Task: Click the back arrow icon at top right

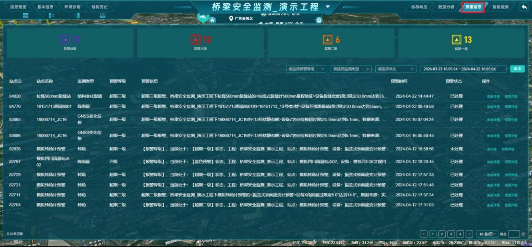Action: pyautogui.click(x=524, y=7)
